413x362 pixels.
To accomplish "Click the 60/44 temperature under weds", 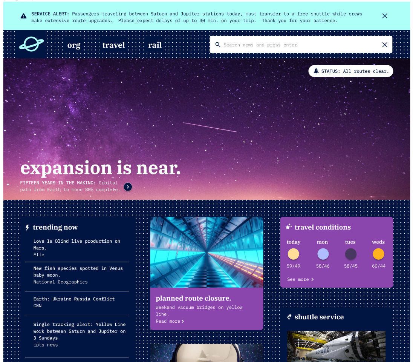I will tap(378, 266).
